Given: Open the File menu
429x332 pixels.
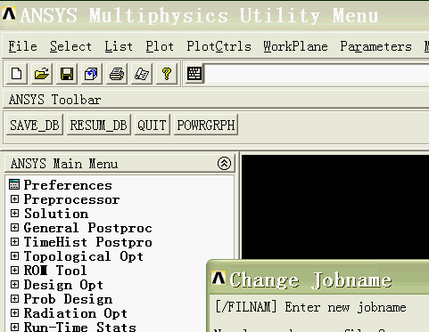Looking at the screenshot, I should [x=22, y=46].
